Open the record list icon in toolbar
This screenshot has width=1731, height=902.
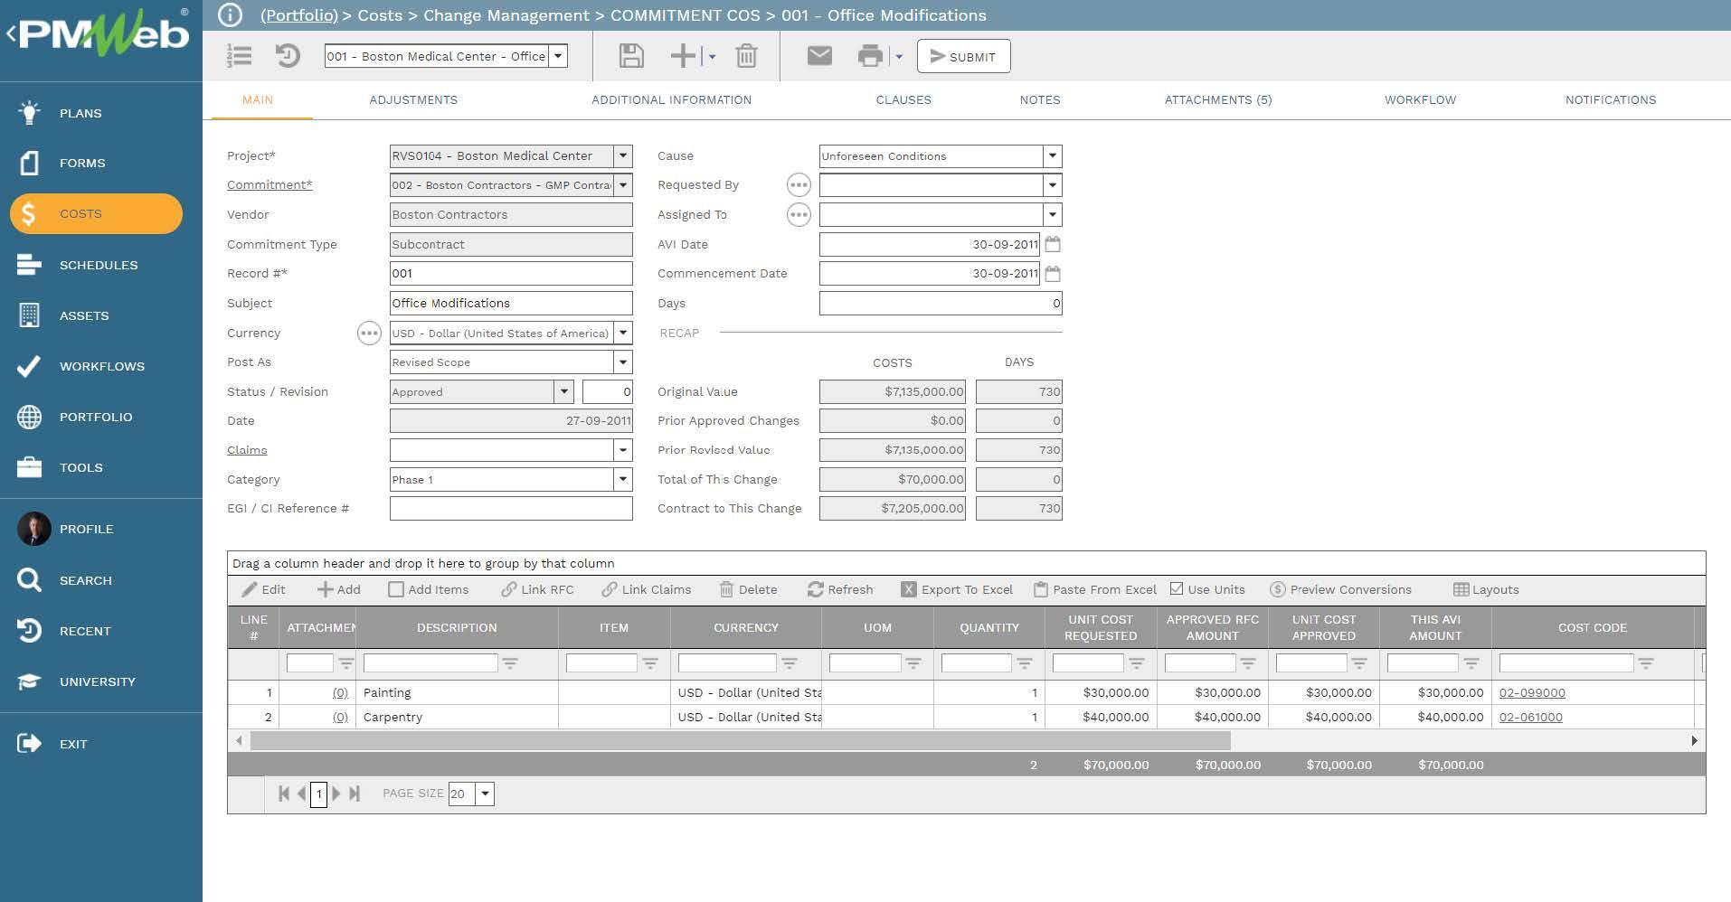[240, 56]
